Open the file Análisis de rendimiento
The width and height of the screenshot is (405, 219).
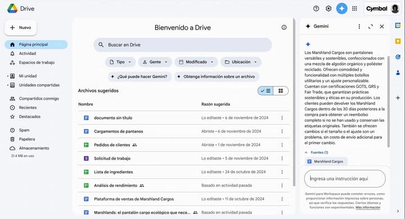115,185
